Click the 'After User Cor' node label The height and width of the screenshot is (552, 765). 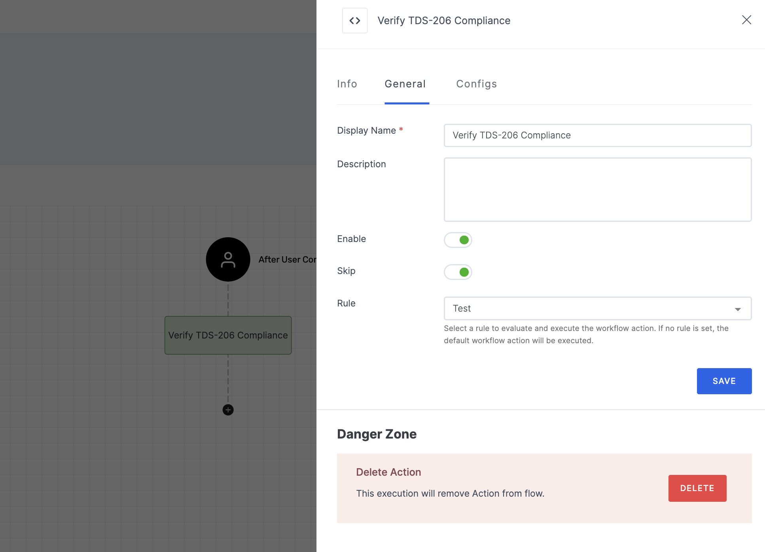click(x=287, y=259)
